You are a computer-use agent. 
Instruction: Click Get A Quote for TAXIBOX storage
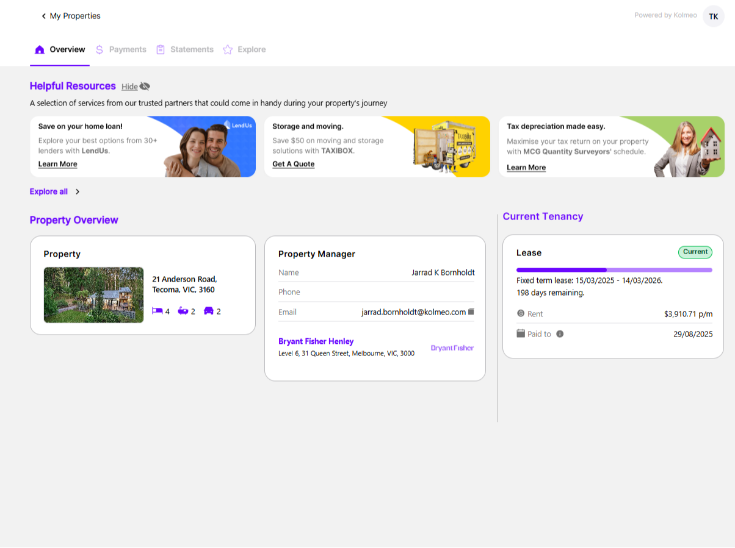pos(294,164)
